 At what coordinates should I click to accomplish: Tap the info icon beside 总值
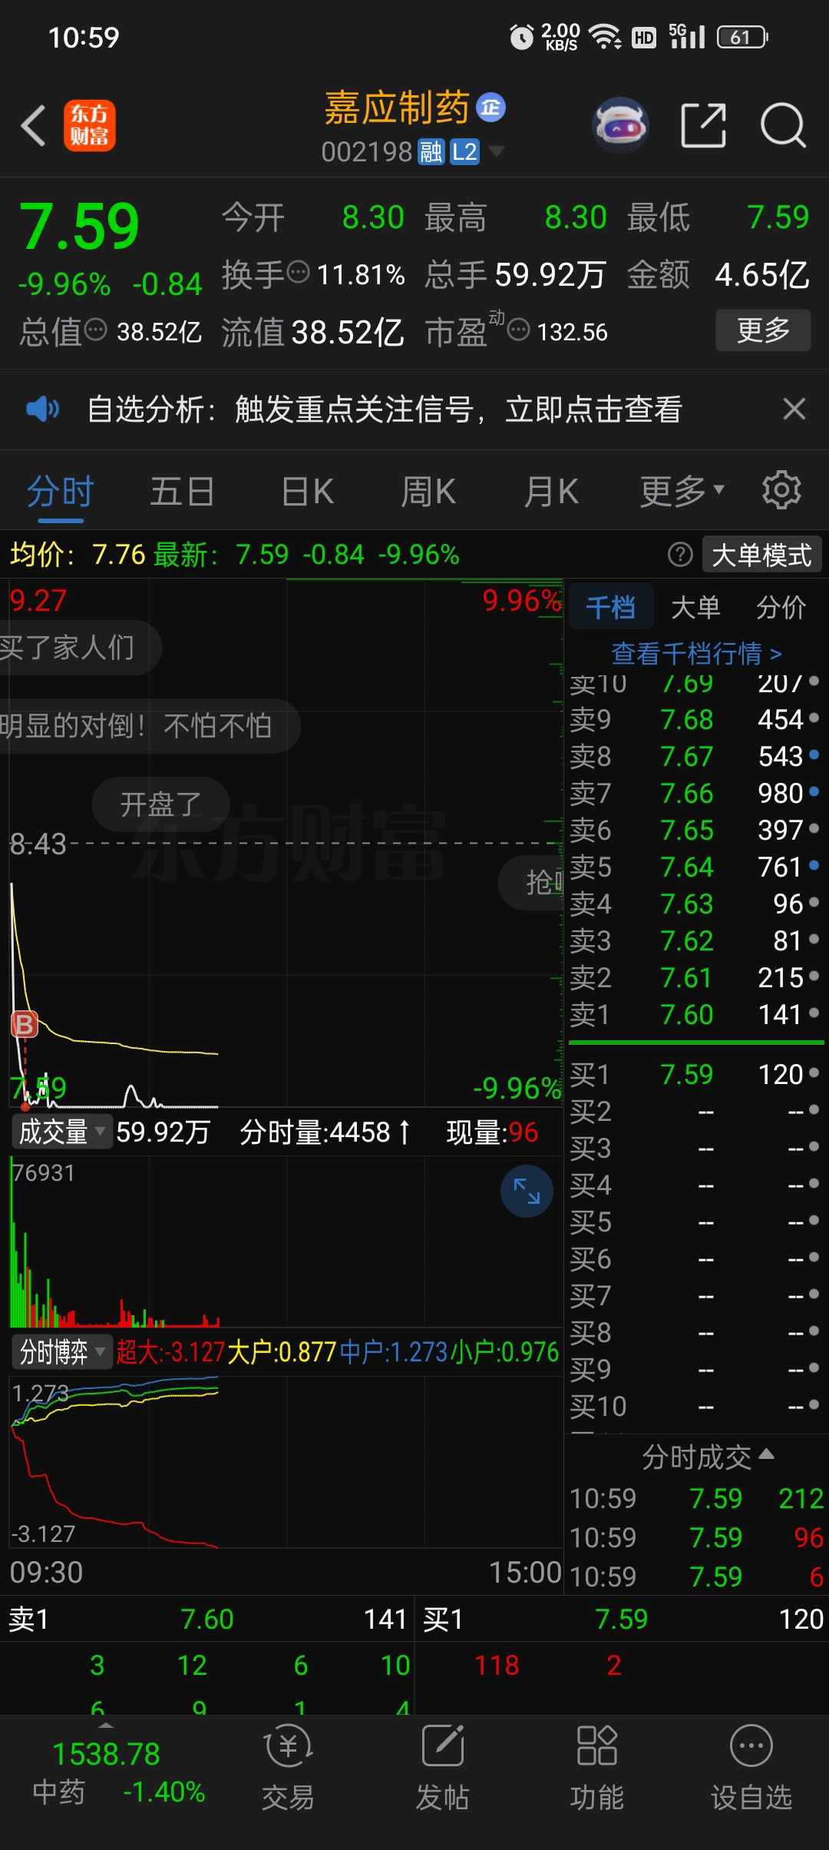click(95, 330)
